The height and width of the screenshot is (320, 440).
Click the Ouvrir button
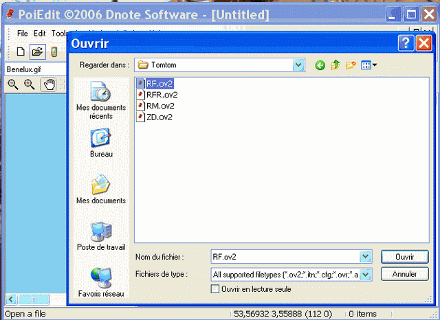click(404, 257)
